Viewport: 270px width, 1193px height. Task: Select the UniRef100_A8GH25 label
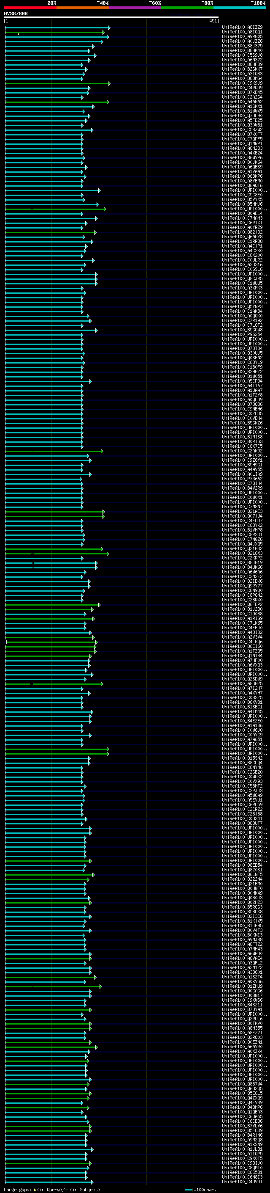click(242, 684)
